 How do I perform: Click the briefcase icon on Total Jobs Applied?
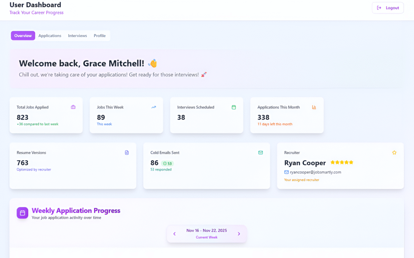(x=73, y=107)
